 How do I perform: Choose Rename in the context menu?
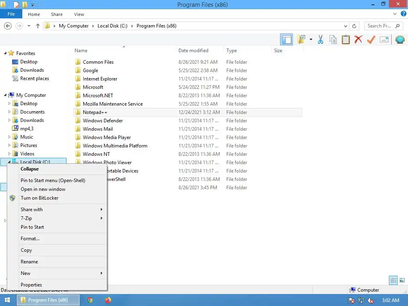tap(63, 262)
